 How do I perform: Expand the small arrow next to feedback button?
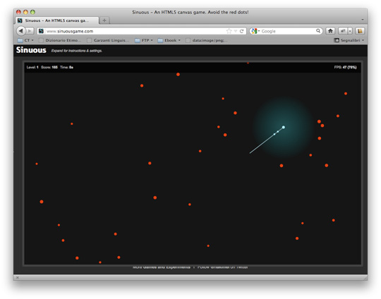pyautogui.click(x=350, y=31)
